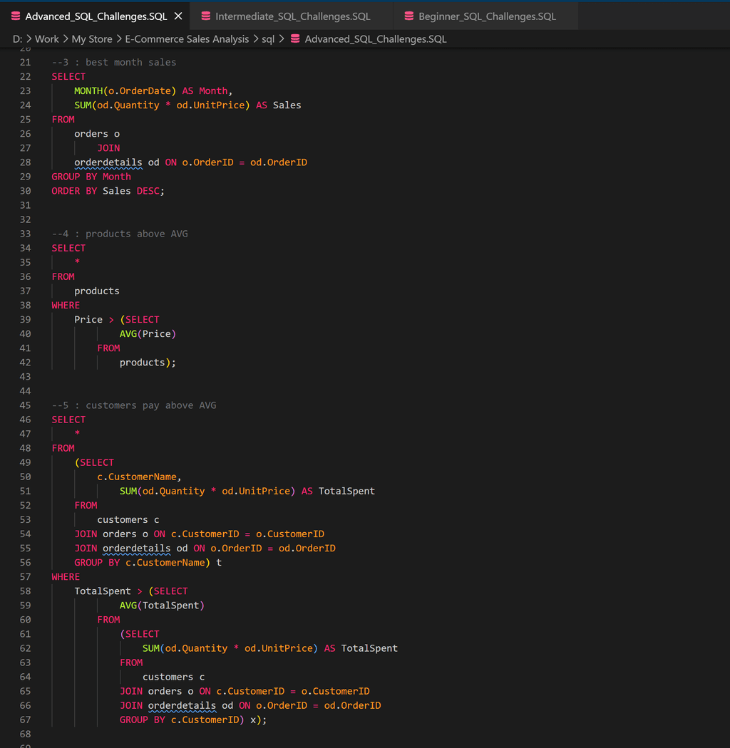The width and height of the screenshot is (730, 748).
Task: Click line number 46 in gutter
Action: pos(25,420)
